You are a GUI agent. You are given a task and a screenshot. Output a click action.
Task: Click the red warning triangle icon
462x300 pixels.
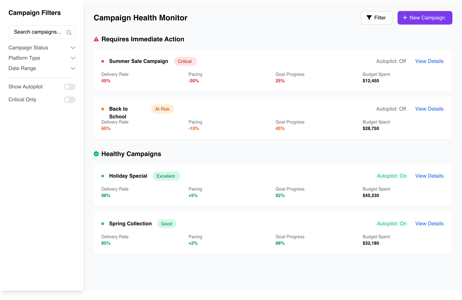(x=96, y=39)
